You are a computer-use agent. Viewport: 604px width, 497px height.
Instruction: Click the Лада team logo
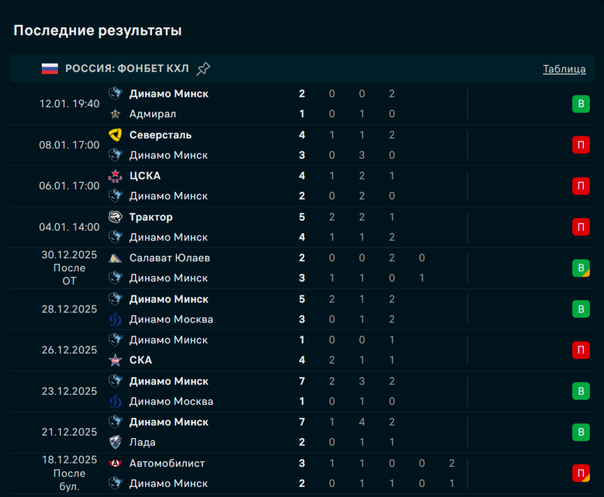click(115, 442)
